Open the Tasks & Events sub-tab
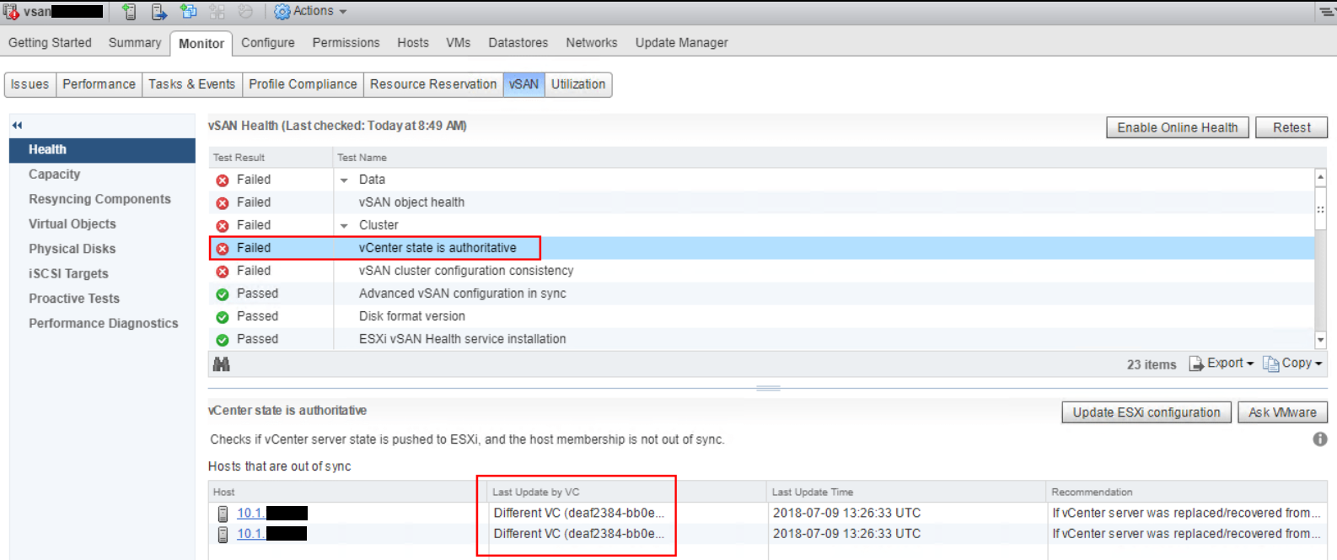This screenshot has height=560, width=1337. click(x=192, y=84)
